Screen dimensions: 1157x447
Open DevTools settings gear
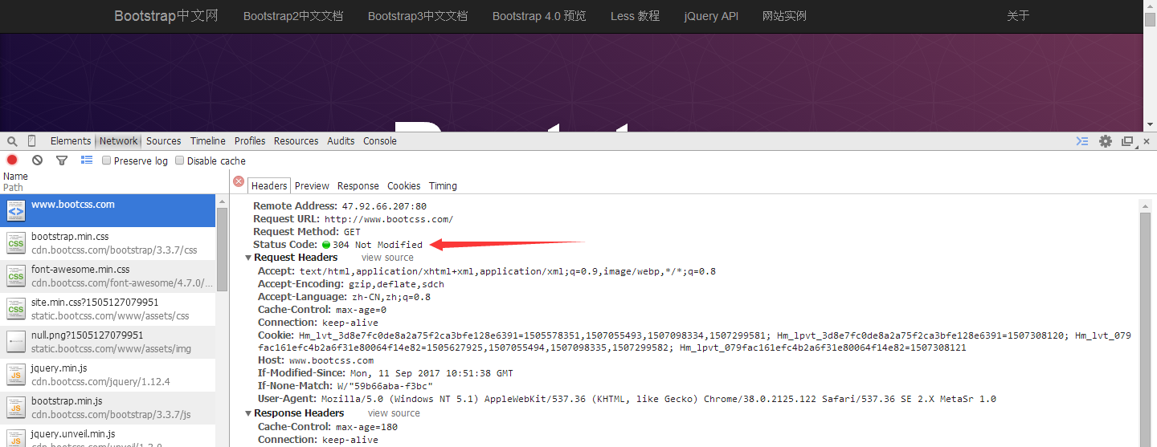(1106, 141)
